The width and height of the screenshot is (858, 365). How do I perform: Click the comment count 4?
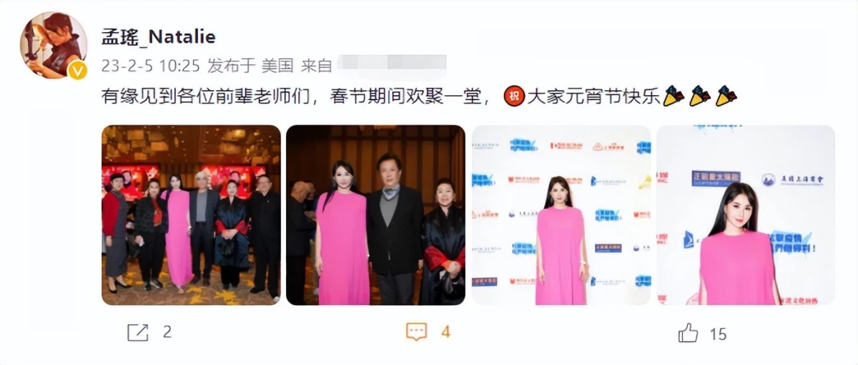pos(445,333)
